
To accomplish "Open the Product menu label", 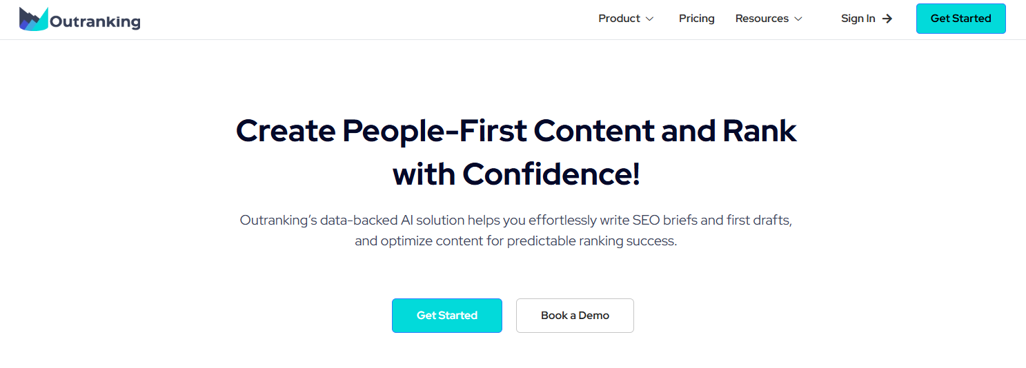I will click(619, 19).
